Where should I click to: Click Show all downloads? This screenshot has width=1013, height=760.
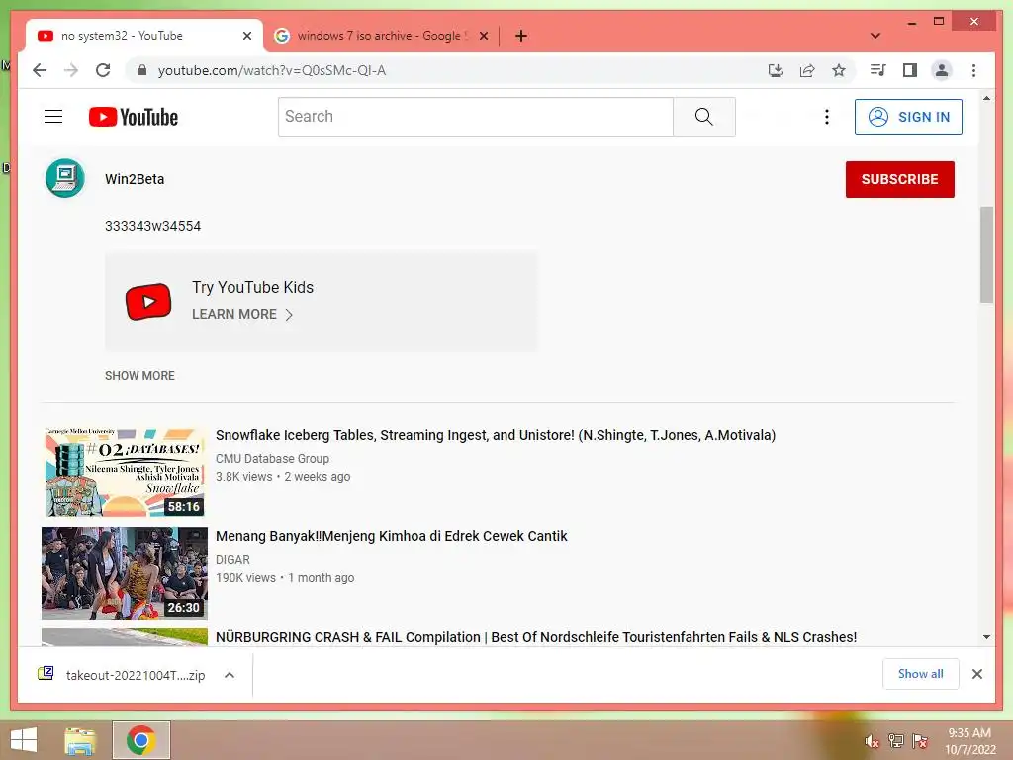(920, 674)
